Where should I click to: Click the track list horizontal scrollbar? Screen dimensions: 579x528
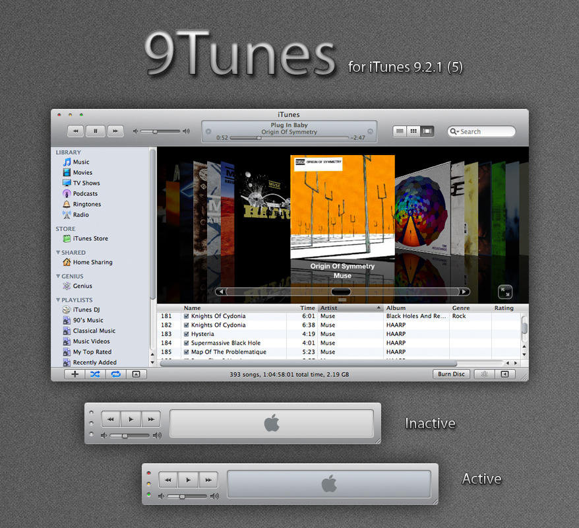pos(309,363)
